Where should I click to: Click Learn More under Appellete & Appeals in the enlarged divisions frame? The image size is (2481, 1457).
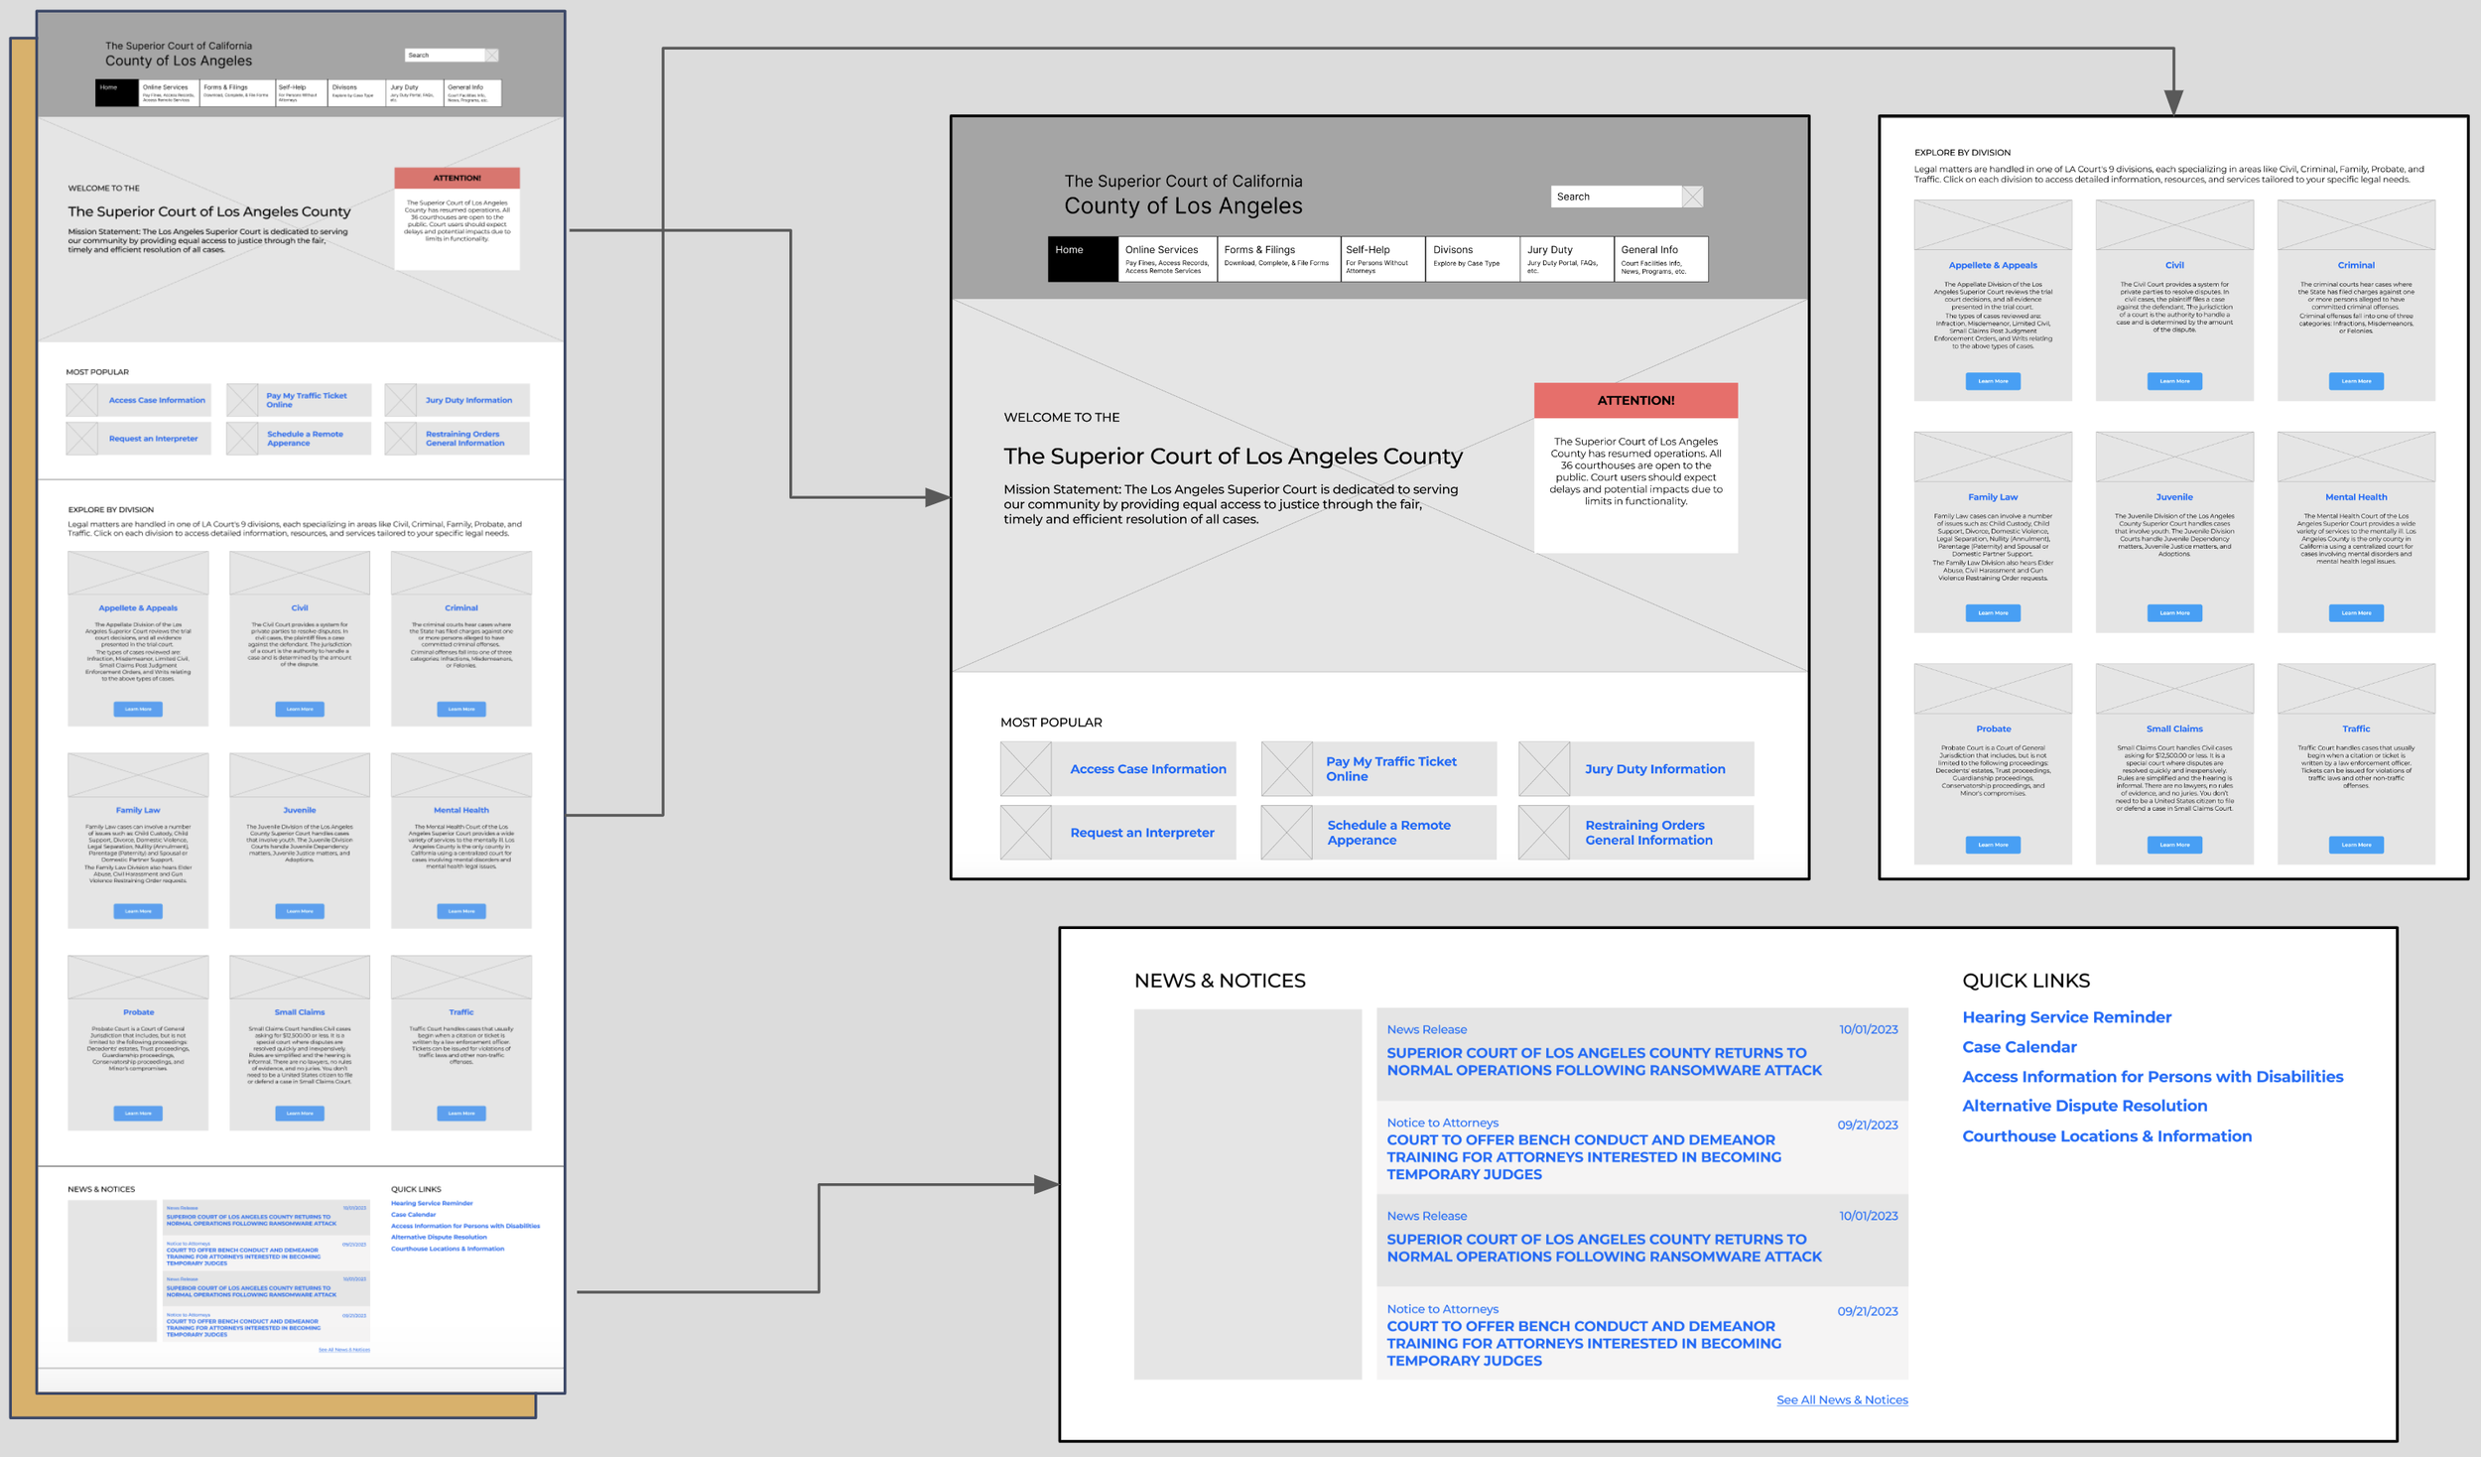[x=1993, y=381]
